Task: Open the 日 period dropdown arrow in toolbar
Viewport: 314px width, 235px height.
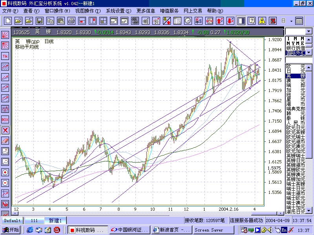Action: 291,21
